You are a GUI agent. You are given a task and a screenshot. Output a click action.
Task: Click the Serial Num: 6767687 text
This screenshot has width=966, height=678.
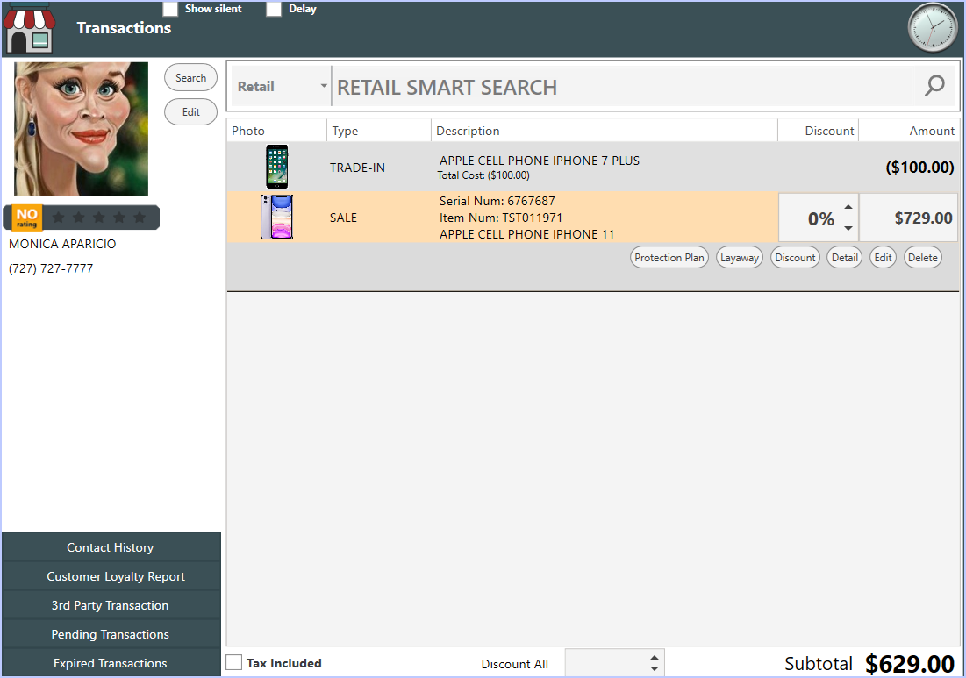497,202
